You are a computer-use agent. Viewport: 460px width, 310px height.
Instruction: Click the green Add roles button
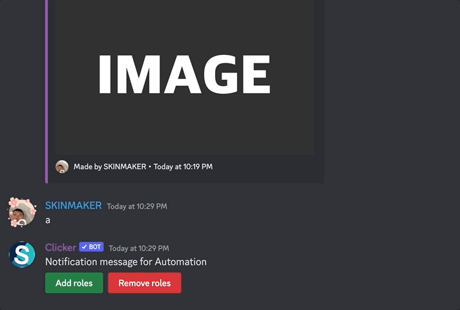pos(74,283)
